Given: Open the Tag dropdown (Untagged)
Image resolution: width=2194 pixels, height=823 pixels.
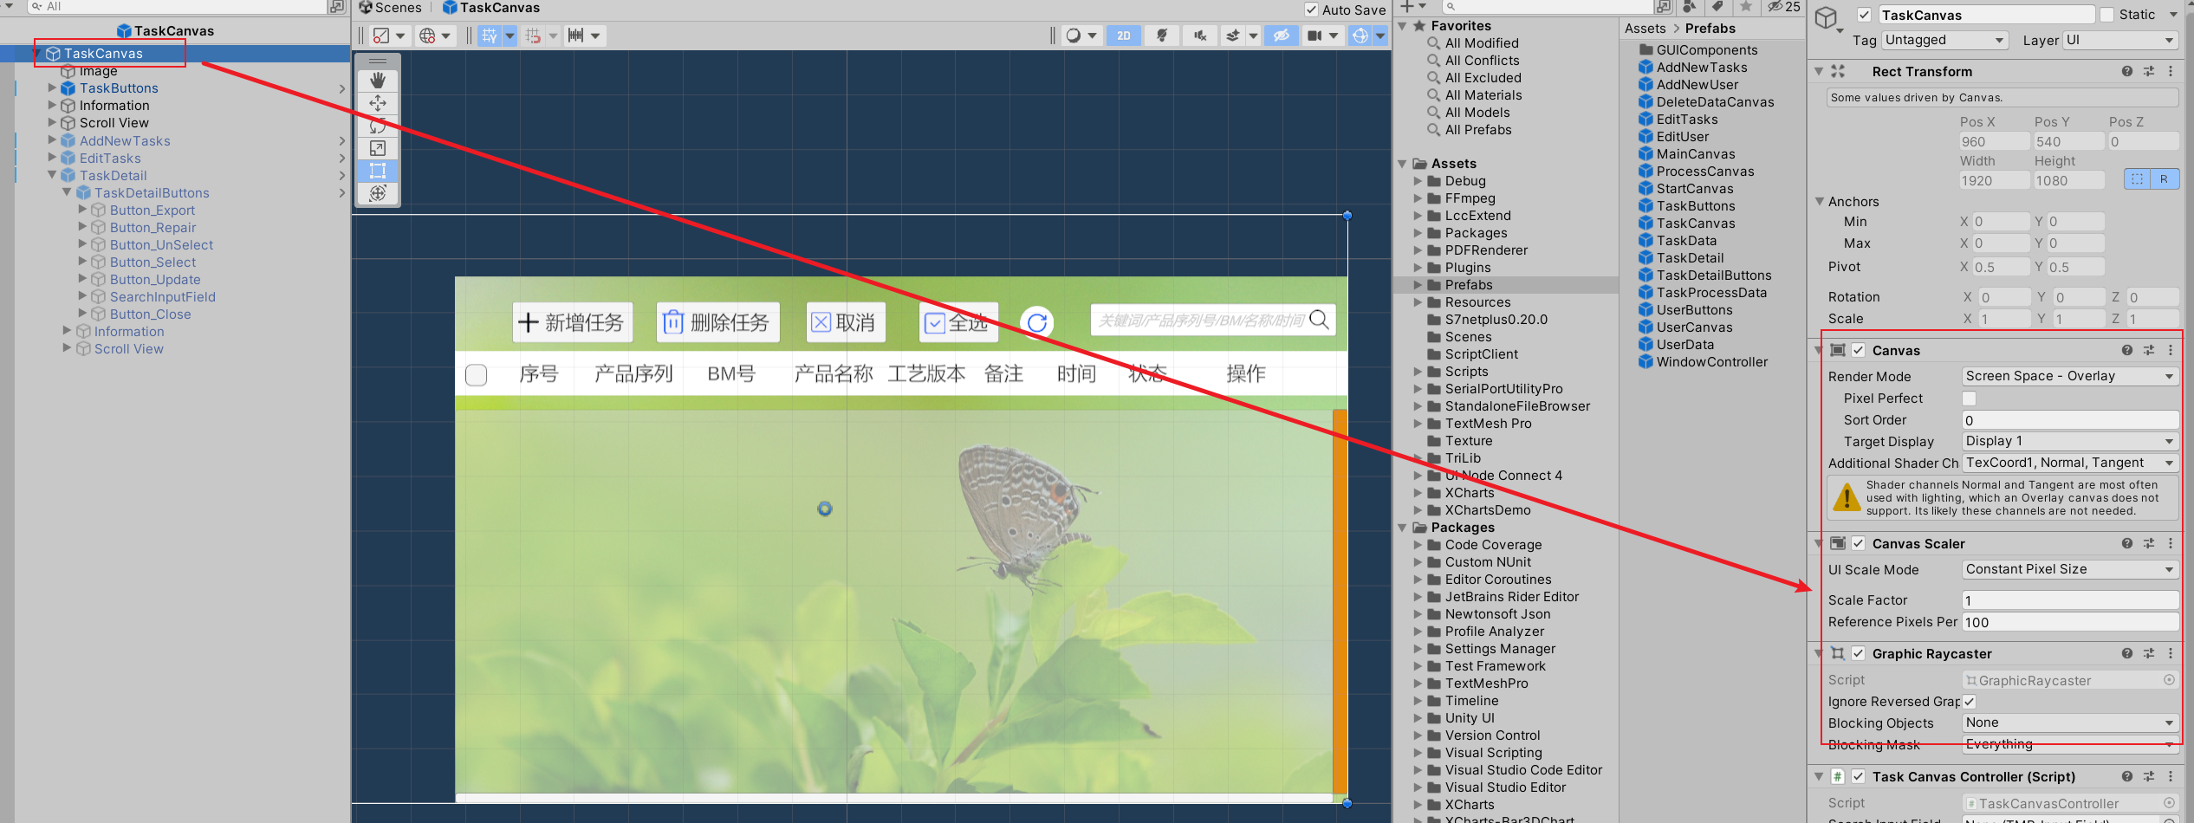Looking at the screenshot, I should 1944,40.
